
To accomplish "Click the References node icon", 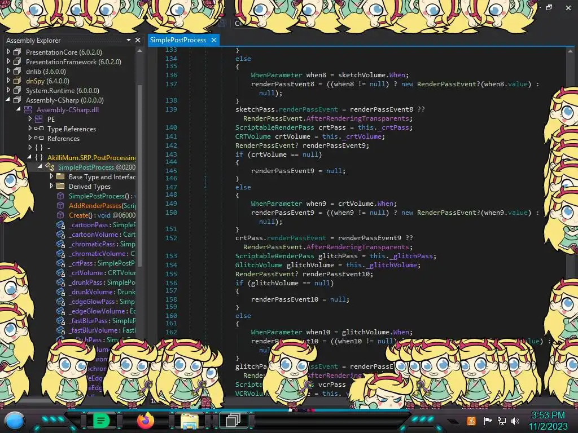I will click(x=39, y=138).
